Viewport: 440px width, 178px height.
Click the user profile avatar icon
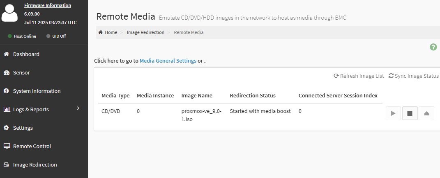click(10, 13)
